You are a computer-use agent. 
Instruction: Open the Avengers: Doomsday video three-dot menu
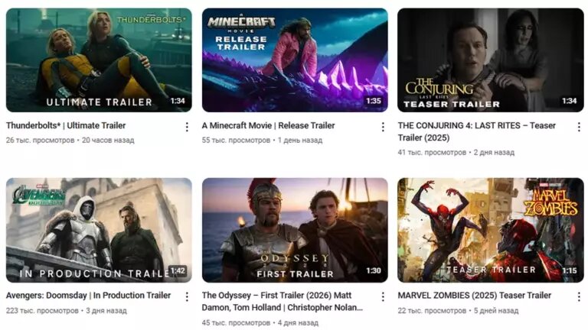click(187, 297)
